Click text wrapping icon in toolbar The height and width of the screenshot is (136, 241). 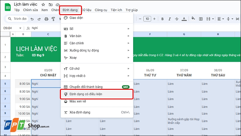pyautogui.click(x=237, y=19)
